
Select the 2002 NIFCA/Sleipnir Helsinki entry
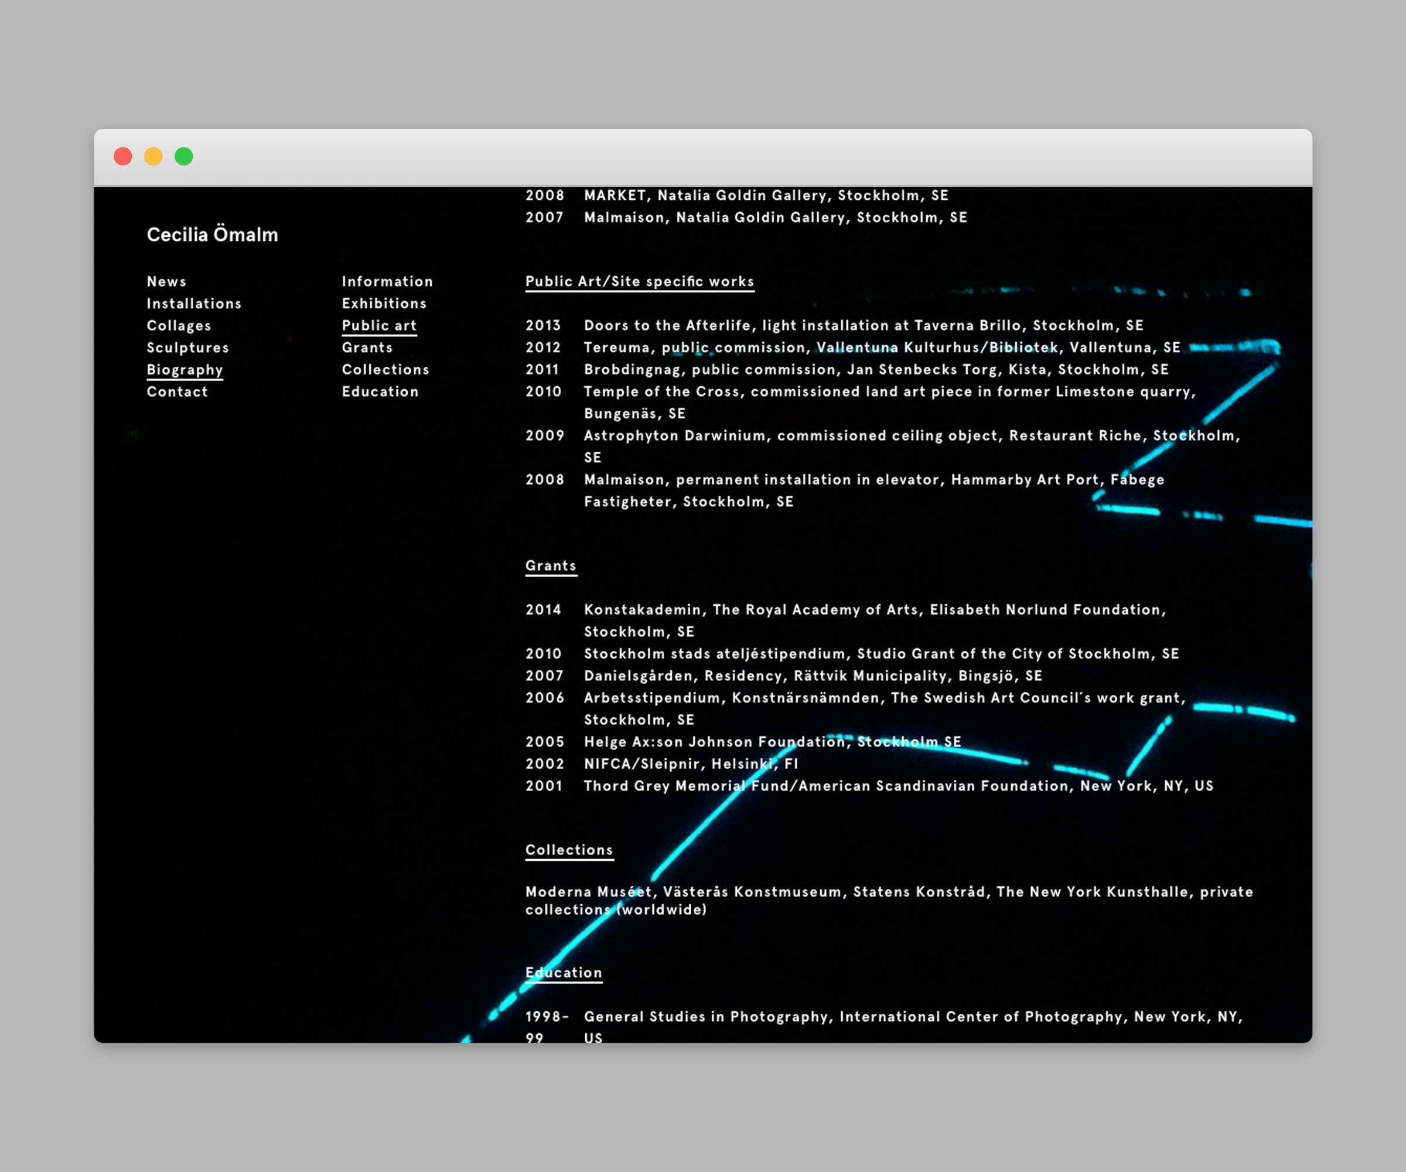click(662, 764)
